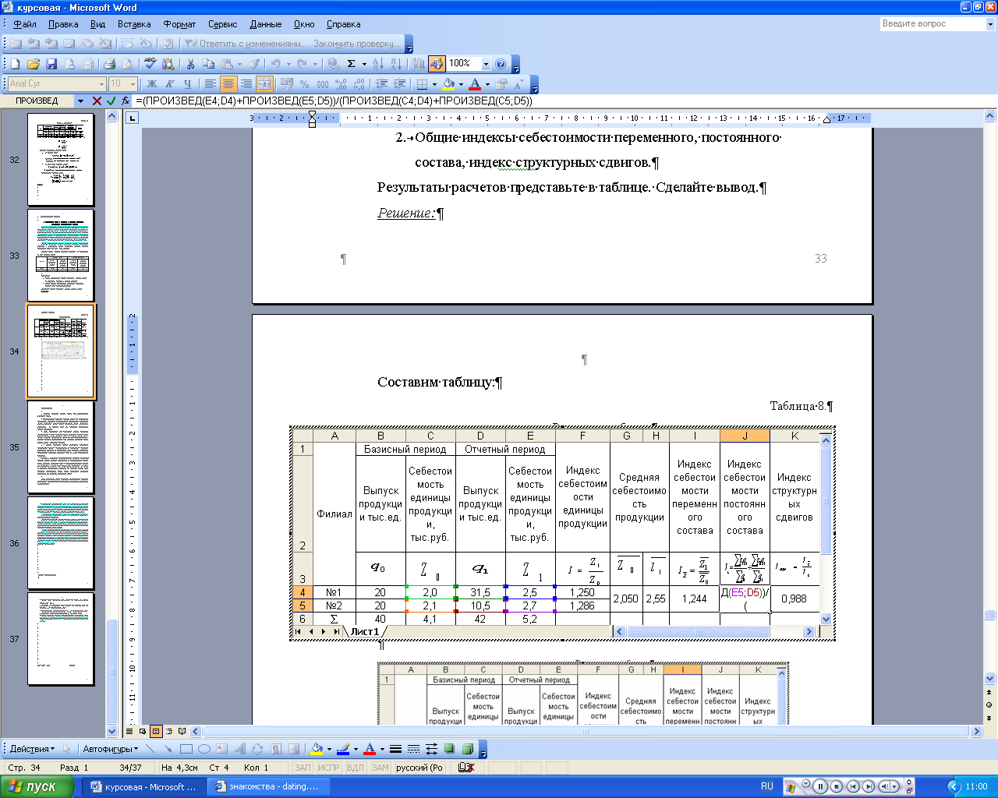Click the Print icon in standard toolbar
Image resolution: width=998 pixels, height=798 pixels.
109,64
